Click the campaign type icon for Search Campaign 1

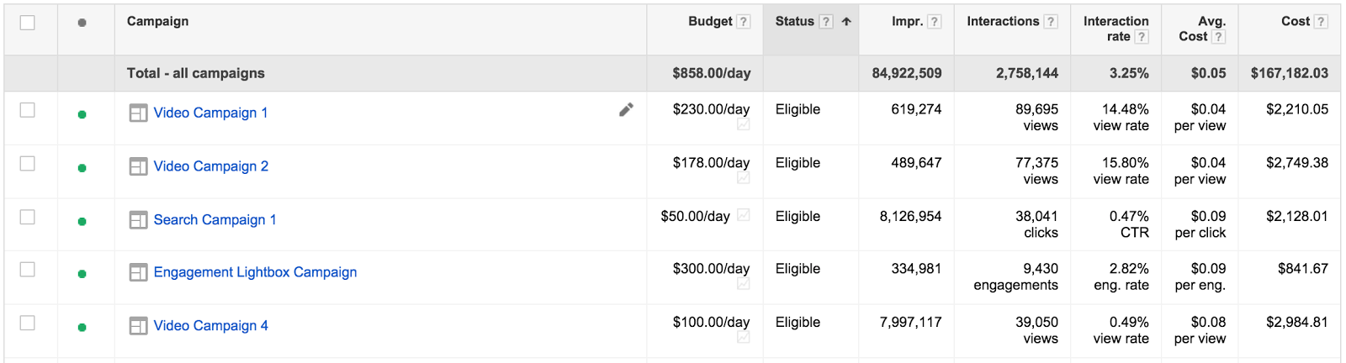coord(138,220)
